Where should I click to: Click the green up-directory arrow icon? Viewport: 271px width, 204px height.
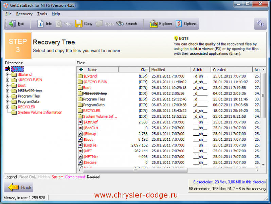pos(81,70)
